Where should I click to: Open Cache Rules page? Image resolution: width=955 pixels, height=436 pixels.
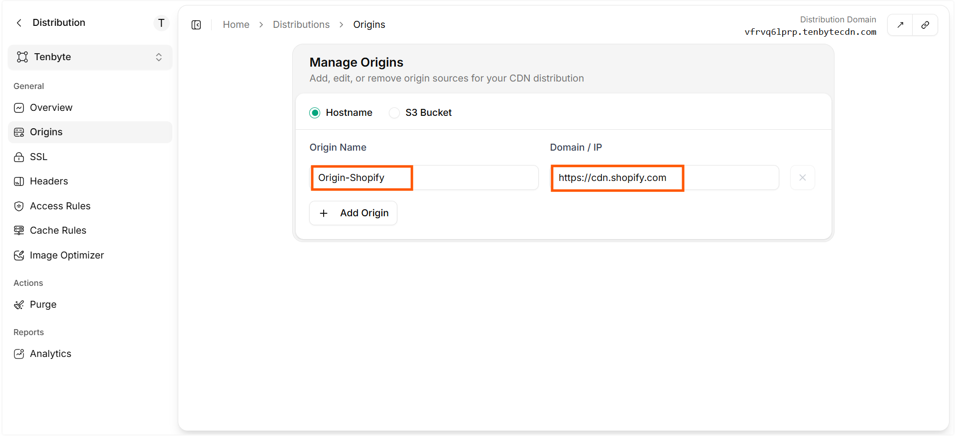90,231
